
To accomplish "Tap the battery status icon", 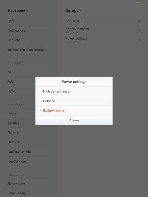I will [x=138, y=2].
